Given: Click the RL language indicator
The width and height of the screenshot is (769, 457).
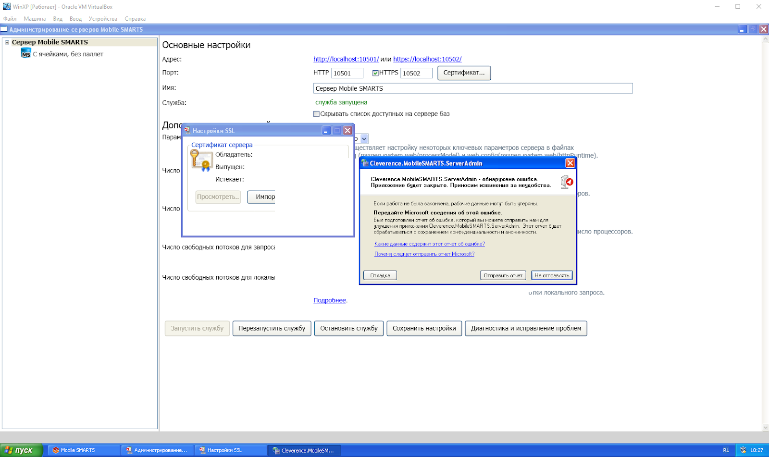Looking at the screenshot, I should (x=726, y=450).
